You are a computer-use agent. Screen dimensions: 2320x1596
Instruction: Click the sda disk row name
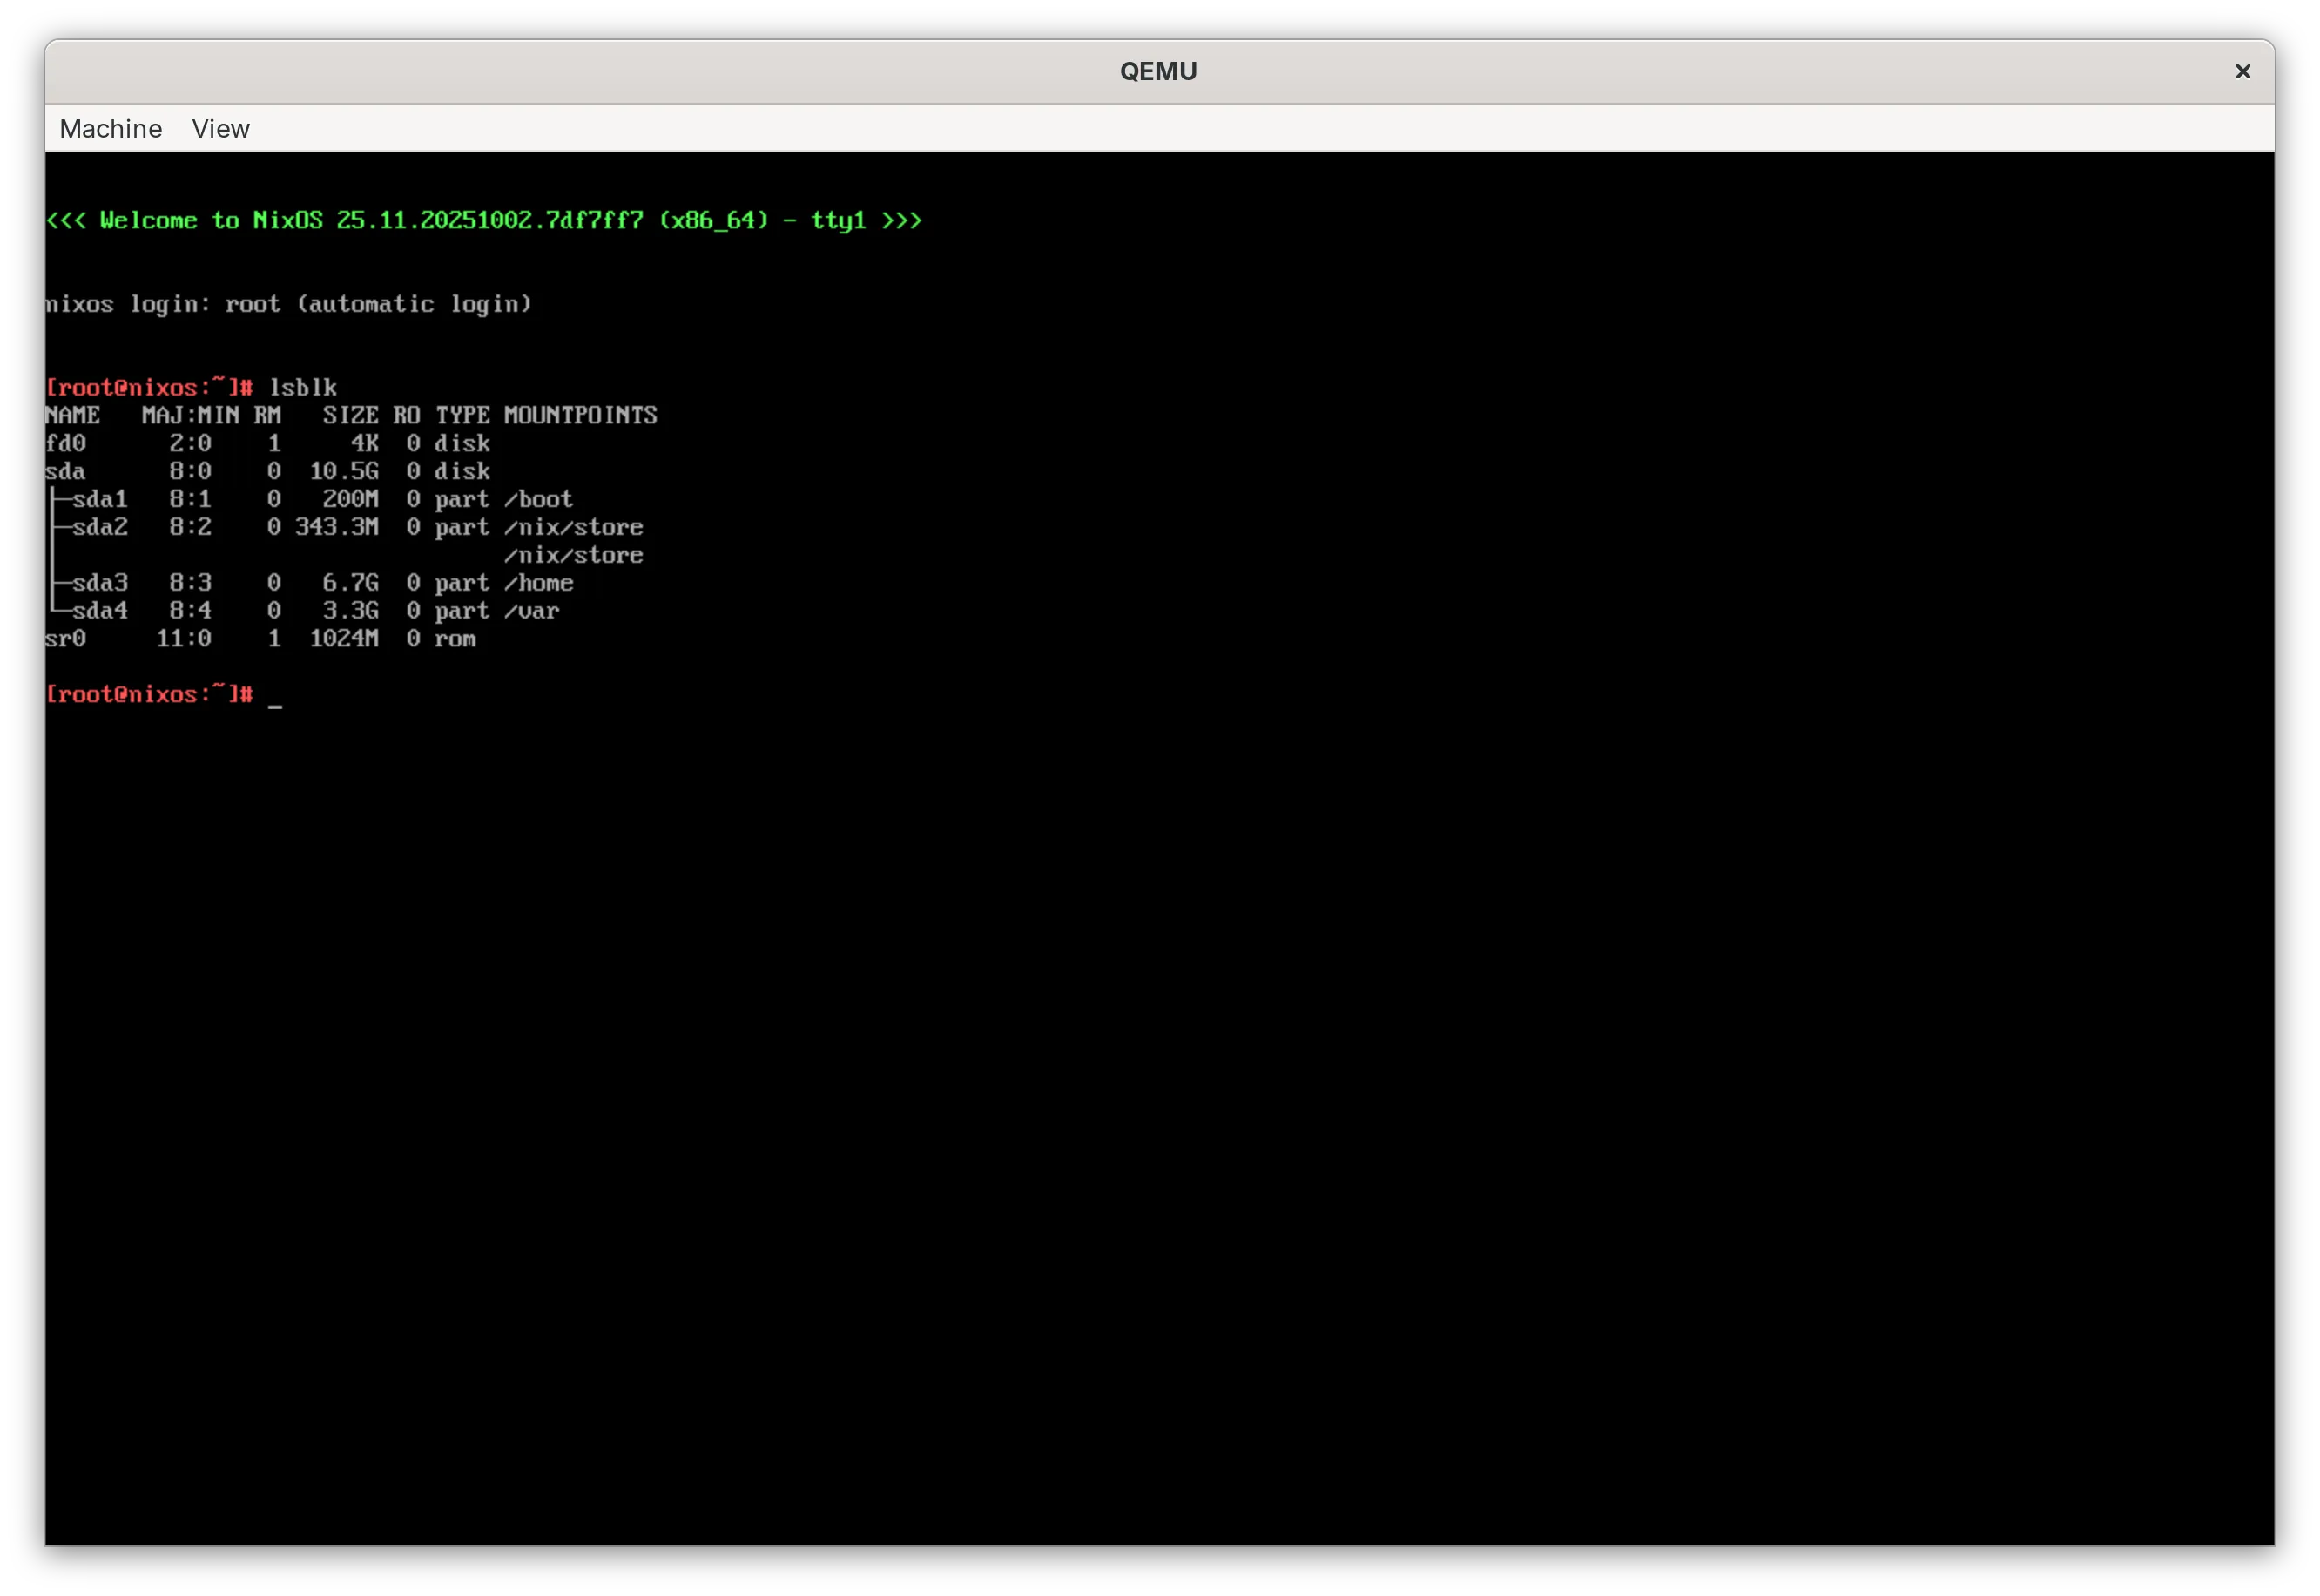[66, 471]
